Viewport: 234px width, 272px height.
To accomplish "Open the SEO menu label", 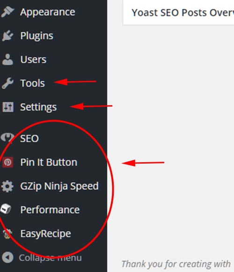I will point(29,139).
